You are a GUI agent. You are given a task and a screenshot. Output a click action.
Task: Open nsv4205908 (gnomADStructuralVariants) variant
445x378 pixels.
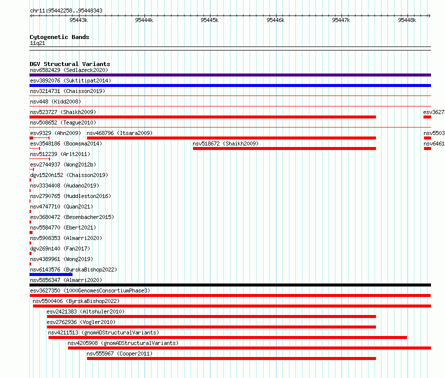(123, 343)
